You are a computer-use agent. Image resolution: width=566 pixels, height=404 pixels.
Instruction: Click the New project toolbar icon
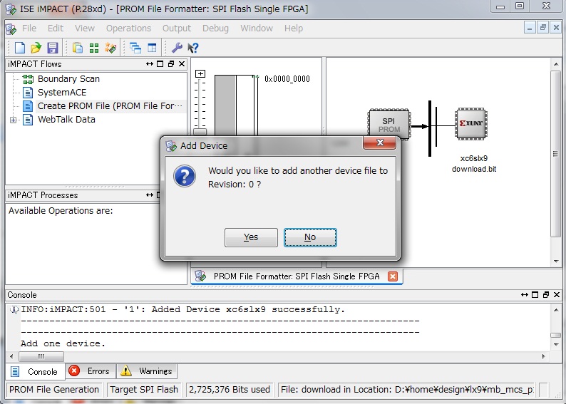click(x=20, y=48)
